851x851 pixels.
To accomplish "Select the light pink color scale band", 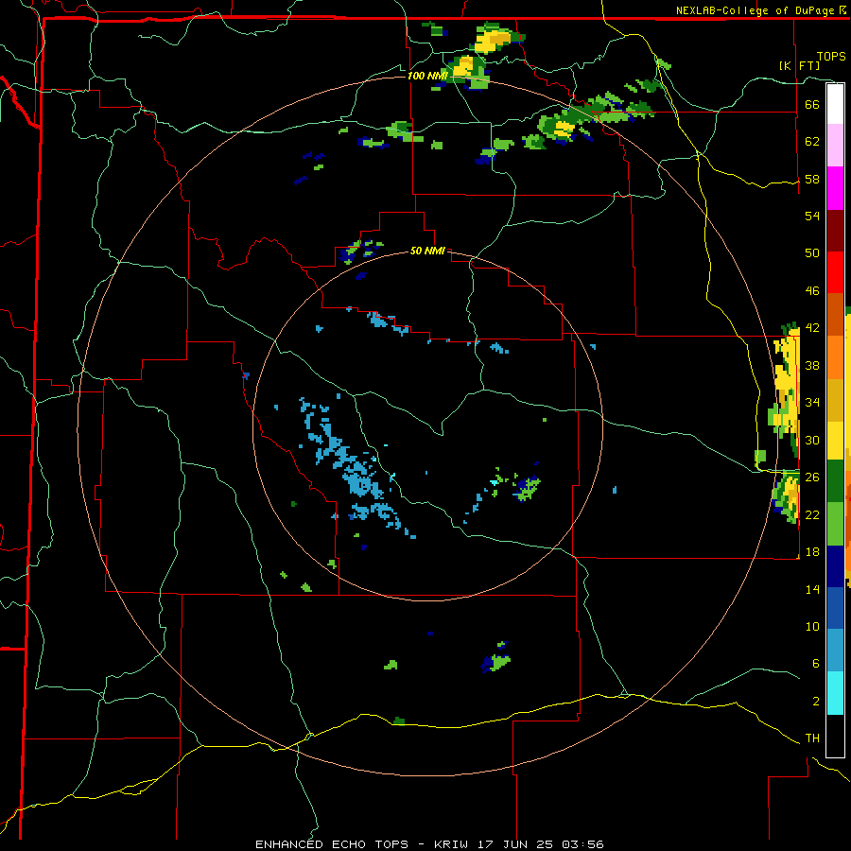I will pyautogui.click(x=835, y=146).
